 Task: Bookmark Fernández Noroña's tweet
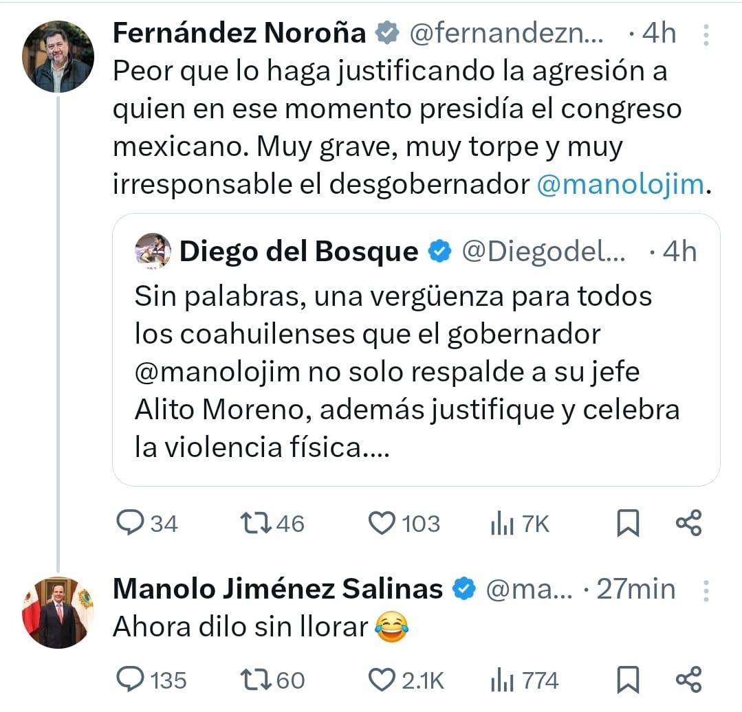coord(627,524)
